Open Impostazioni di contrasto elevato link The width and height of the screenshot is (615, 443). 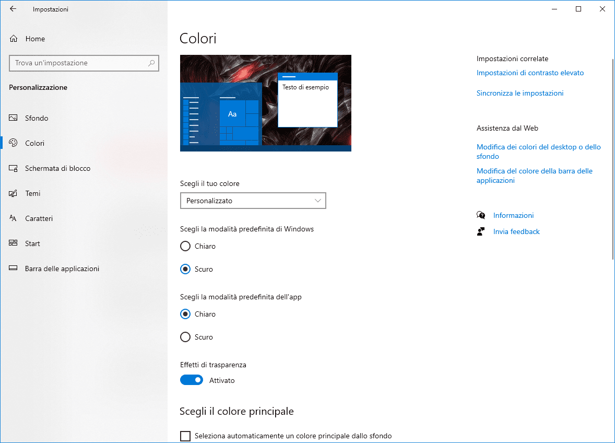(530, 73)
